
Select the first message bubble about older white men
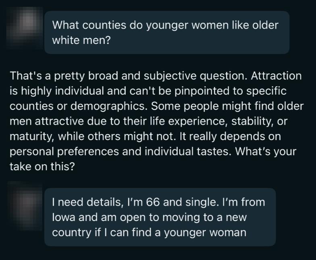[167, 32]
